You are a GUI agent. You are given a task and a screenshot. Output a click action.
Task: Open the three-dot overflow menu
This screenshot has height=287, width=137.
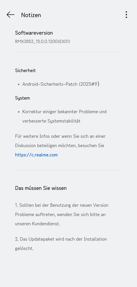pyautogui.click(x=126, y=15)
